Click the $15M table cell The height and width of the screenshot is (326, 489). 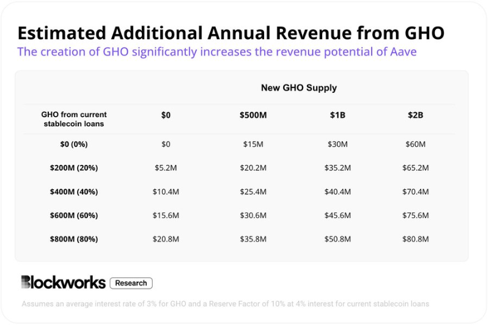(x=252, y=144)
